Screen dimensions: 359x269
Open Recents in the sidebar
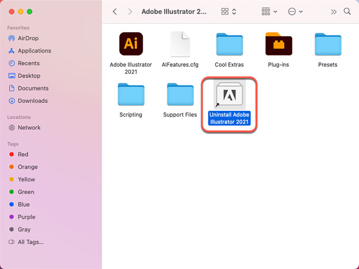tap(24, 63)
